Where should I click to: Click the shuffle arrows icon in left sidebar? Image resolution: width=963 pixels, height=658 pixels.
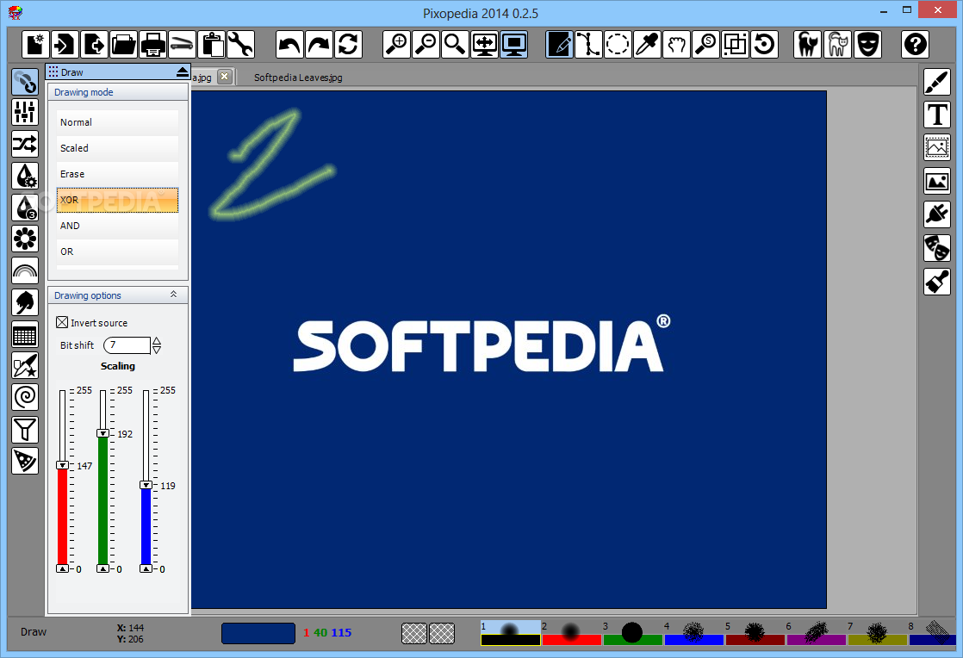click(25, 144)
